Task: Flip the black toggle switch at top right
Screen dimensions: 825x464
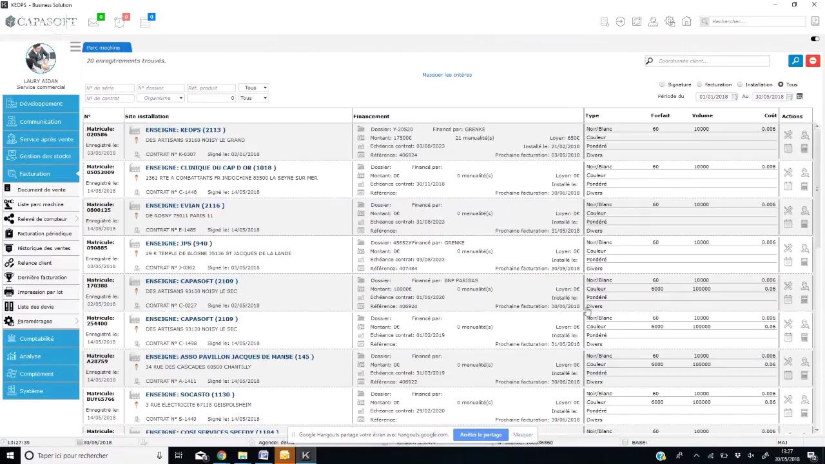Action: (x=815, y=39)
